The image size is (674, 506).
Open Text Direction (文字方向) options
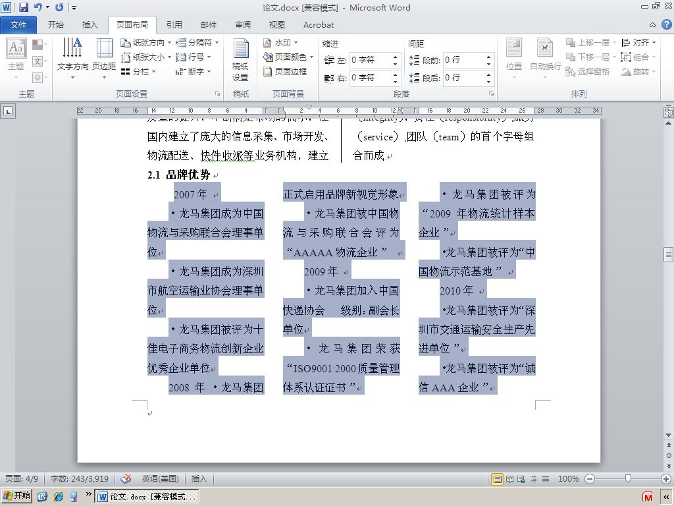(72, 59)
